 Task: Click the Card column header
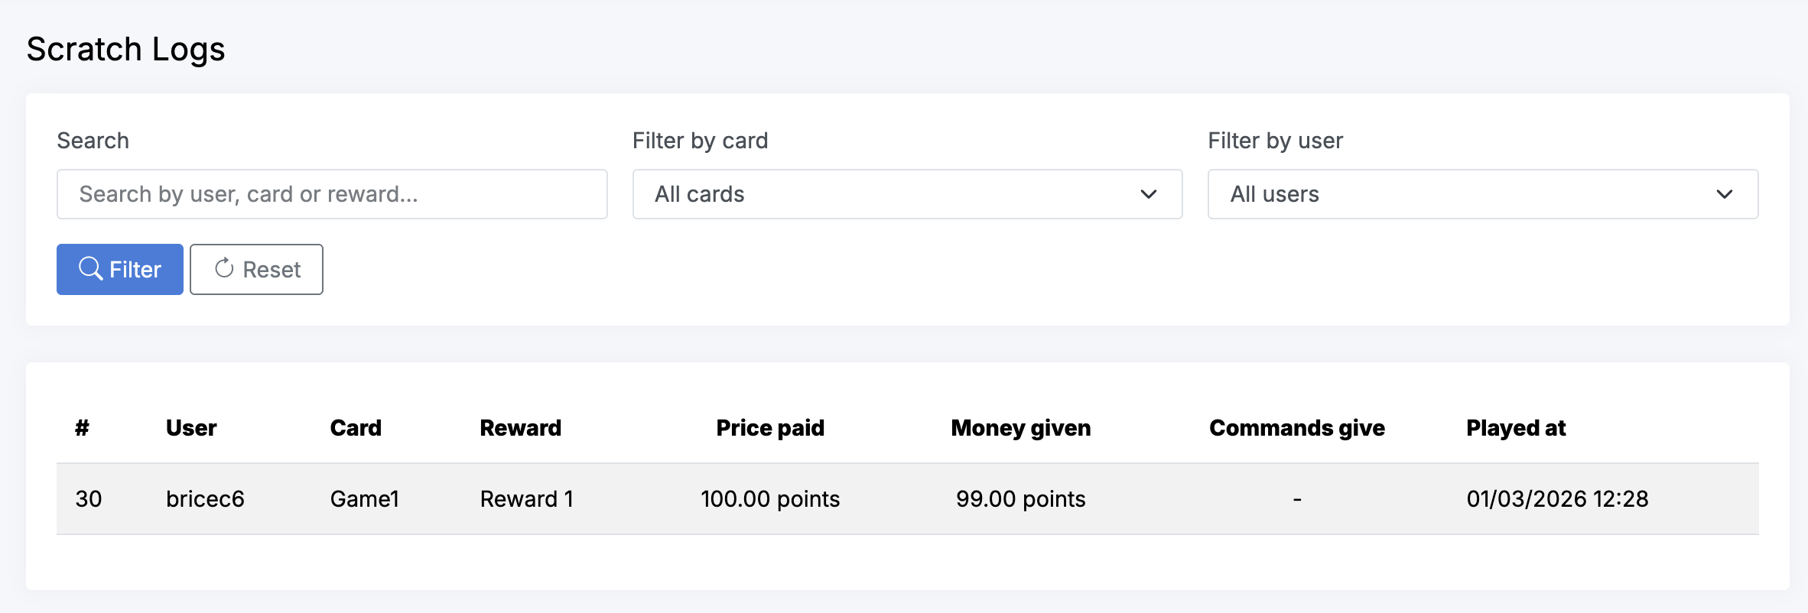[356, 428]
